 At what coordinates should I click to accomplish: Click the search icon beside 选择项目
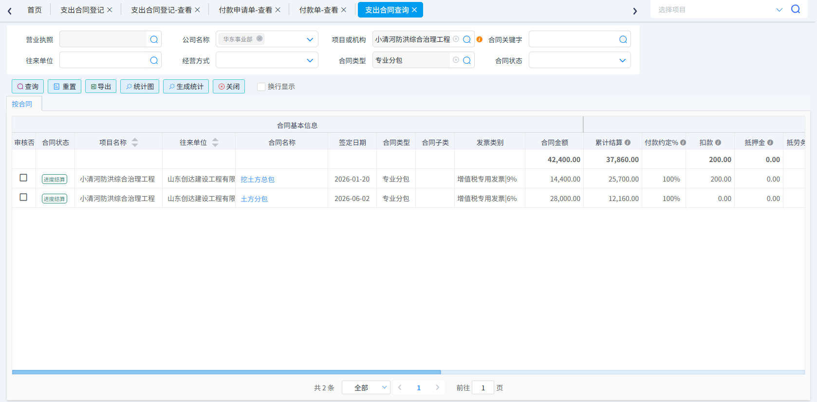click(796, 9)
